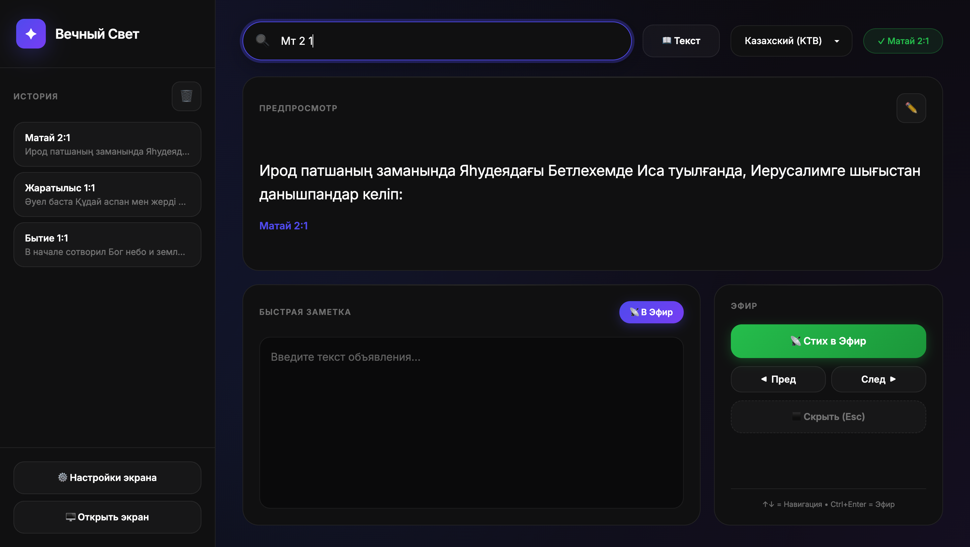This screenshot has height=547, width=970.
Task: Toggle the Текст book mode button
Action: click(681, 41)
